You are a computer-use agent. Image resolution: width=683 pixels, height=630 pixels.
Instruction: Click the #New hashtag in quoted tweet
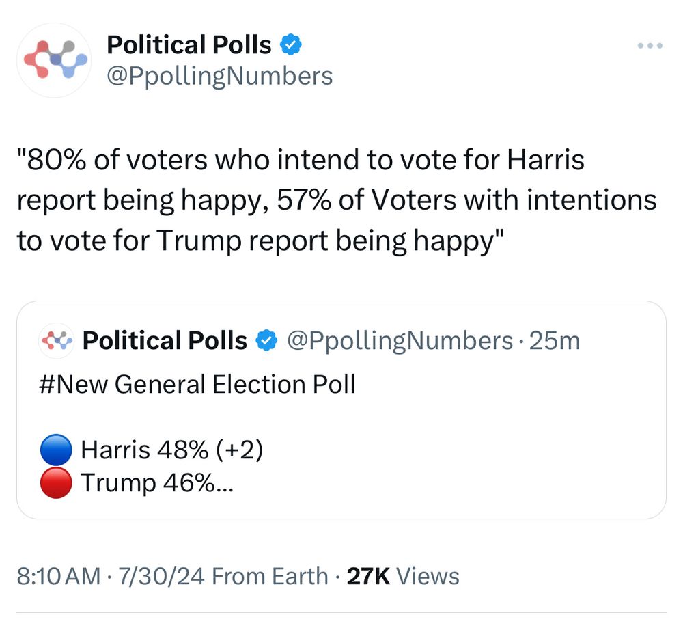coord(73,384)
